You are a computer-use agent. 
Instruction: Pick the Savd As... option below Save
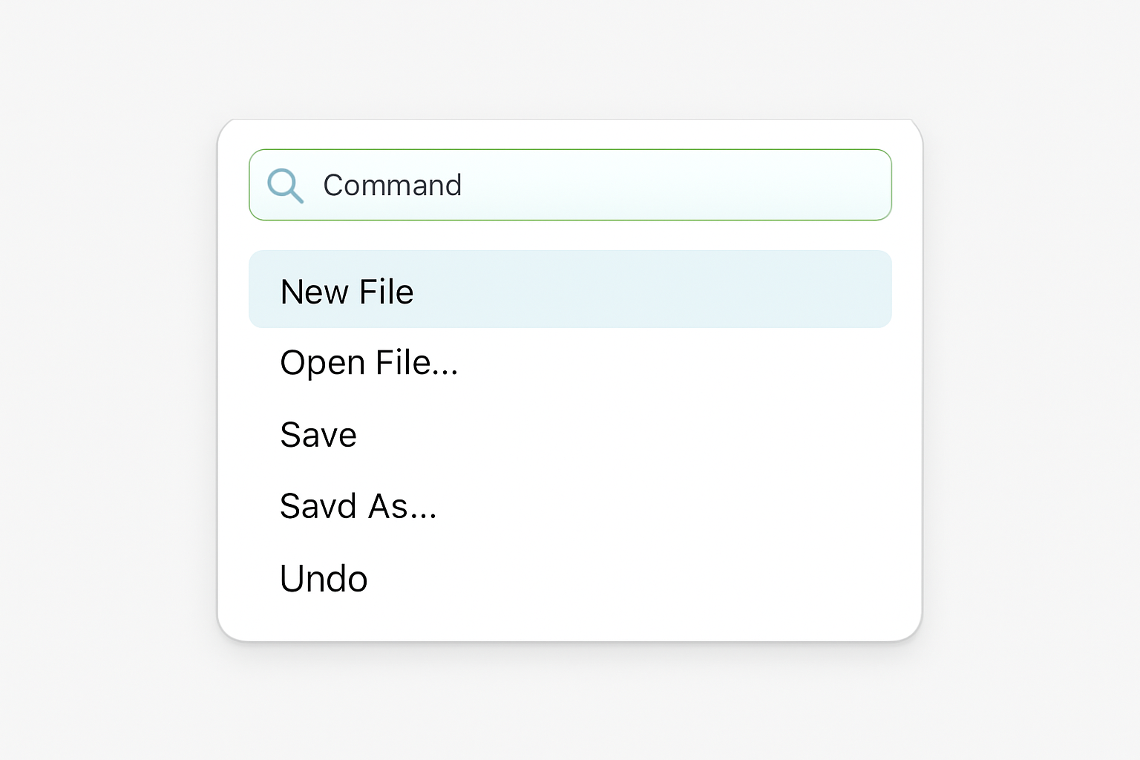[x=570, y=507]
